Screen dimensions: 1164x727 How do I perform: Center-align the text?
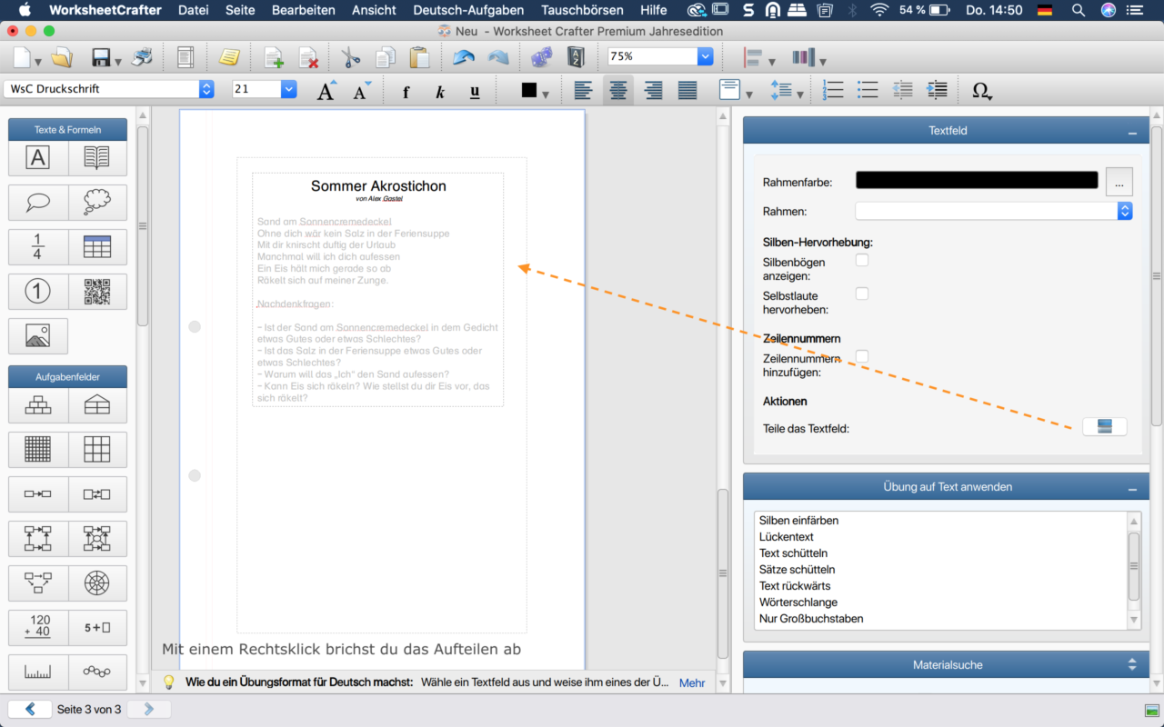pos(617,90)
